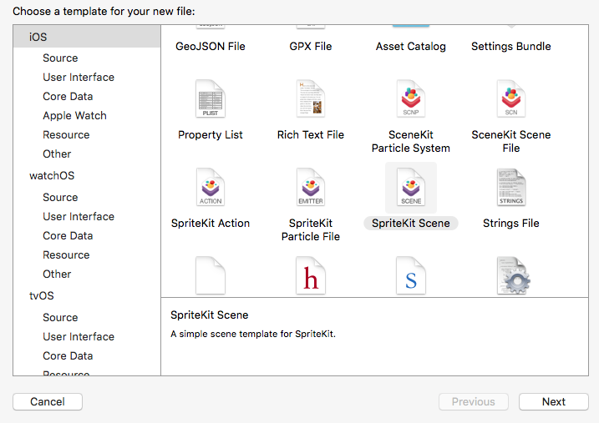Open Source under iOS

click(60, 58)
